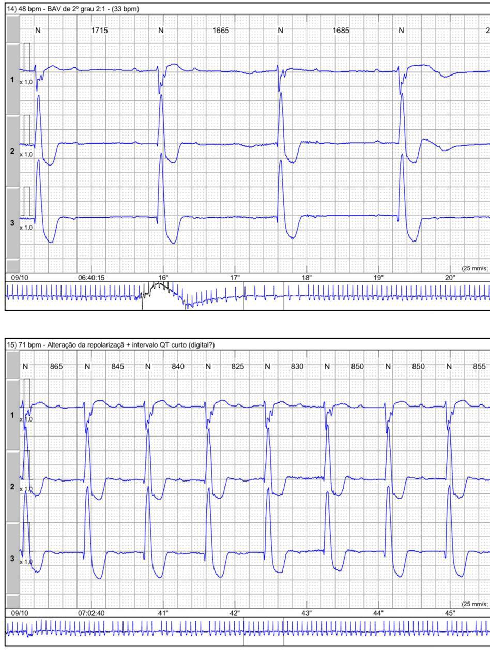Click the 45" time marker in lower strip
Screen dimensions: 490x662
click(x=450, y=613)
